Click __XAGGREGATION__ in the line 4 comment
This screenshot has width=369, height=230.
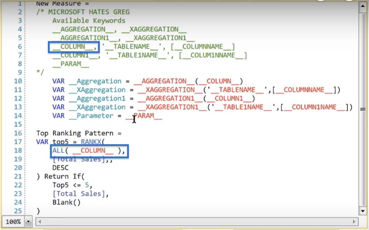coord(154,29)
